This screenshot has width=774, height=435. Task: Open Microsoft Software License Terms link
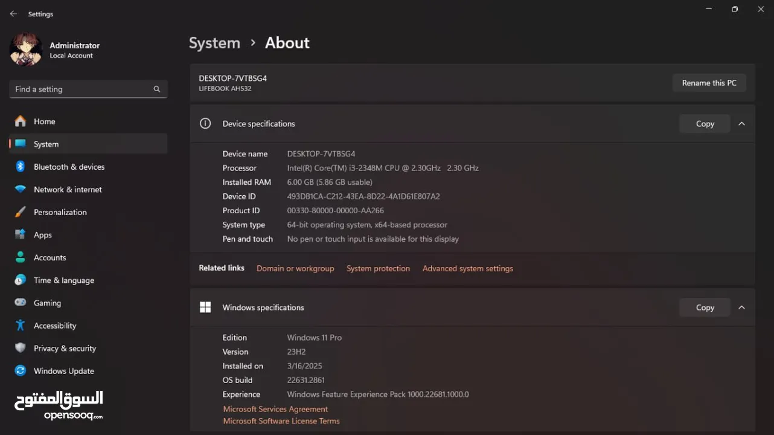click(281, 421)
